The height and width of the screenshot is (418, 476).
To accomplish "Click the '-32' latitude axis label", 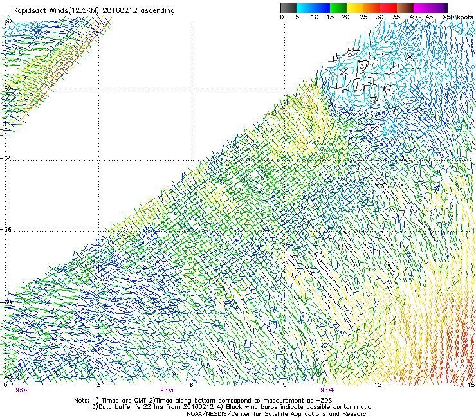I will 6,89.
